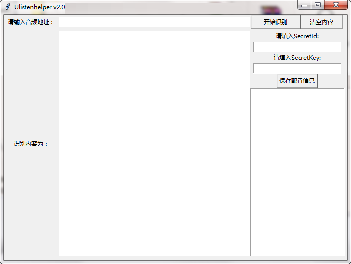Click the log text area below 保存配置信息
This screenshot has width=351, height=264.
[297, 172]
